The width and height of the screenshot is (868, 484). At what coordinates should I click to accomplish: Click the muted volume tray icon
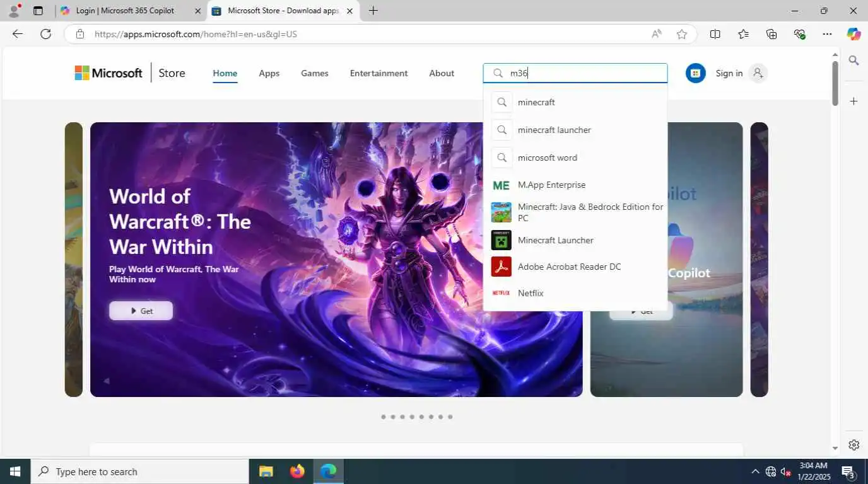786,471
